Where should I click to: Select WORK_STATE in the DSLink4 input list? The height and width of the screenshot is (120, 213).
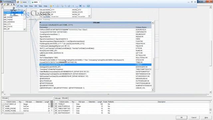click(x=8, y=27)
